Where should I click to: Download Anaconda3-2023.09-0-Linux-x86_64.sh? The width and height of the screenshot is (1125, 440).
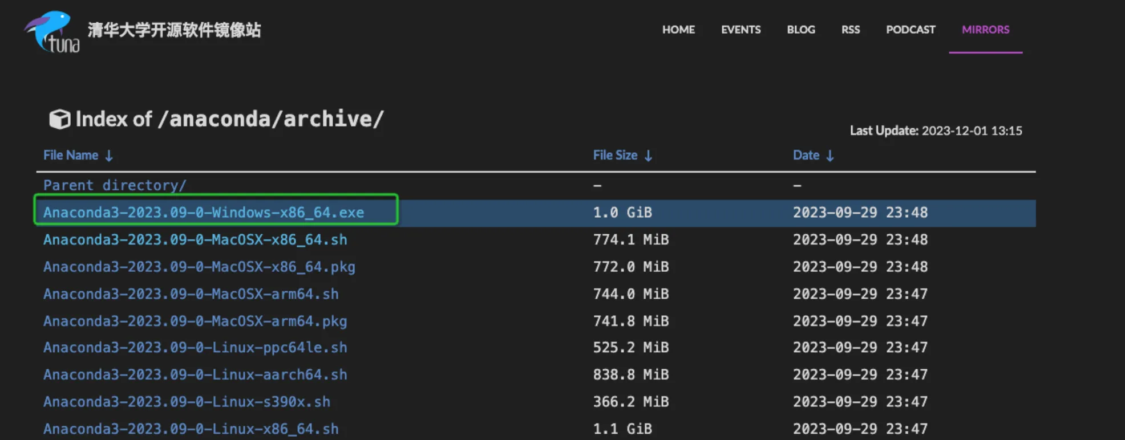coord(191,429)
